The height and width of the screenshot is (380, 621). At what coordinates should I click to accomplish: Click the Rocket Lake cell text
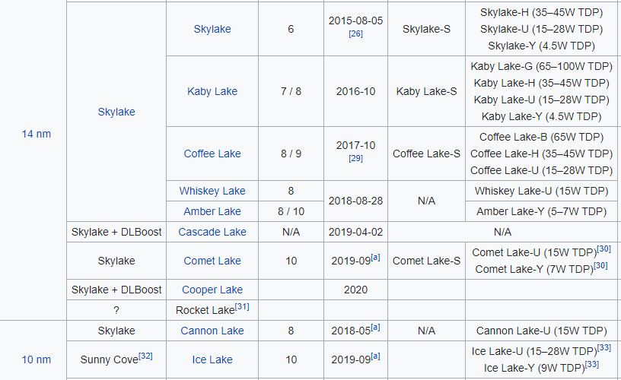[205, 310]
